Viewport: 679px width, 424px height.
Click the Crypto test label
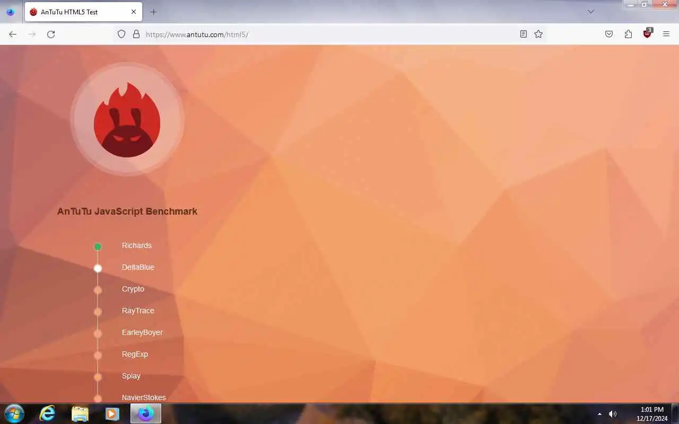[133, 289]
